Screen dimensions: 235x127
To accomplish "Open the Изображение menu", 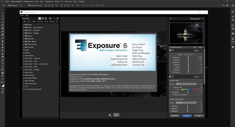I will pyautogui.click(x=28, y=1).
